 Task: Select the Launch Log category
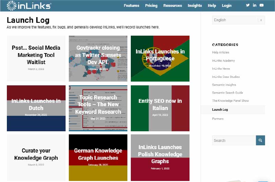tap(220, 110)
